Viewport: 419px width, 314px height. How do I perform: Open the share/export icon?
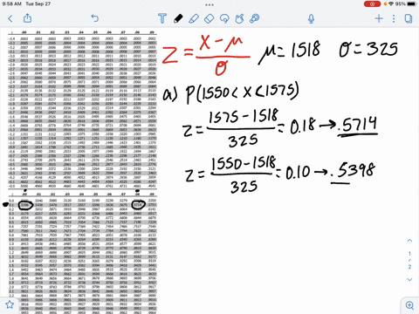(x=27, y=18)
